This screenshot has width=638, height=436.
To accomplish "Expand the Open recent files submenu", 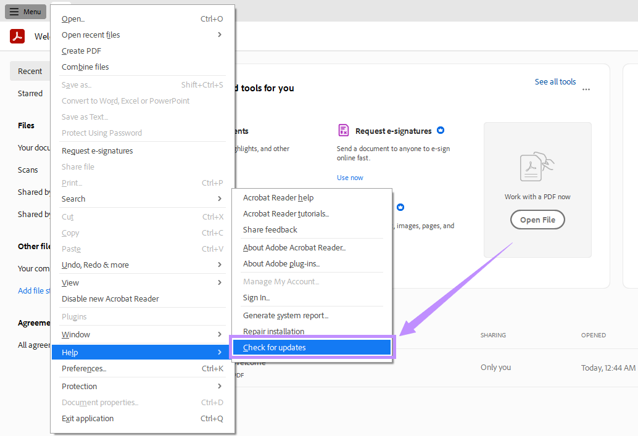I will pyautogui.click(x=220, y=35).
